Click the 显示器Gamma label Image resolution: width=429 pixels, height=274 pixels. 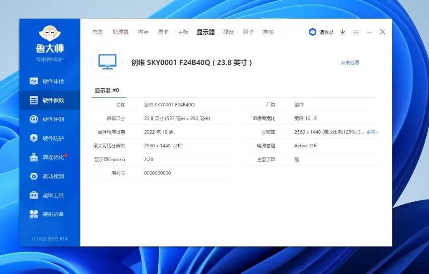pos(110,159)
